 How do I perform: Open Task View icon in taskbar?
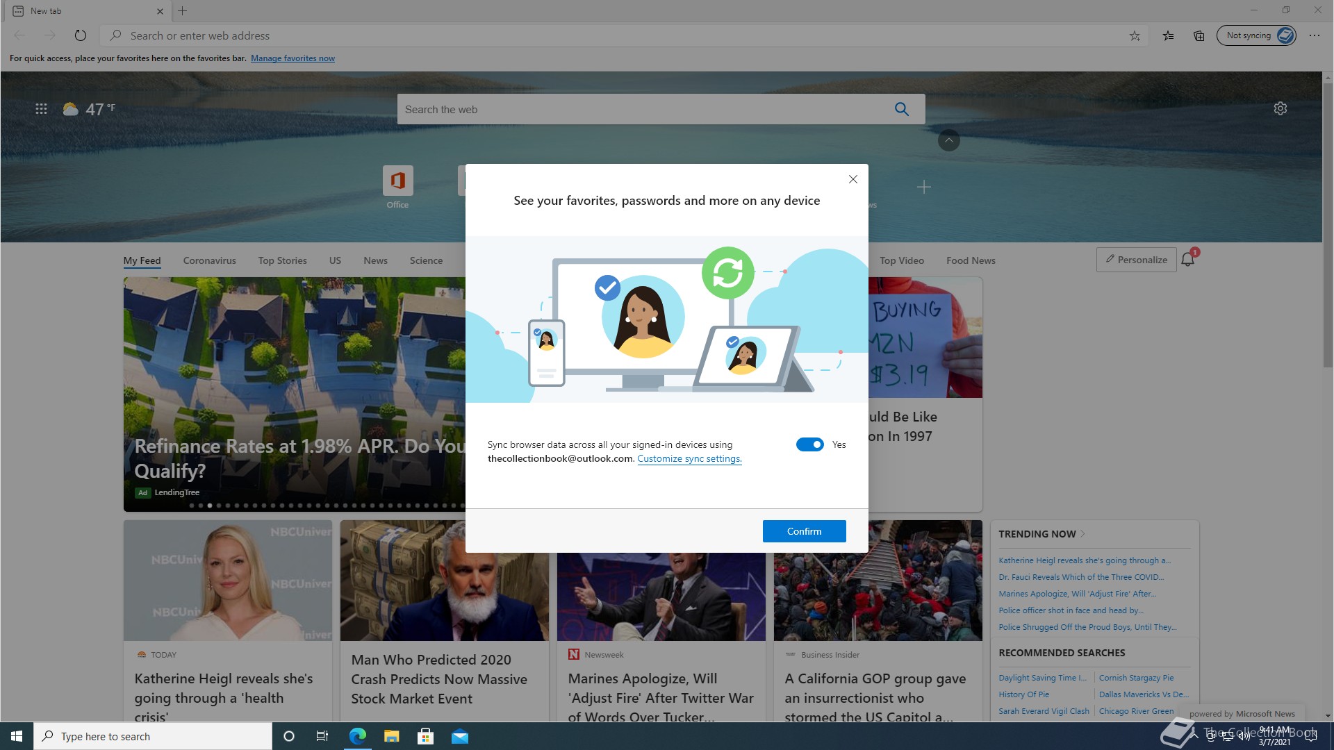pyautogui.click(x=322, y=736)
